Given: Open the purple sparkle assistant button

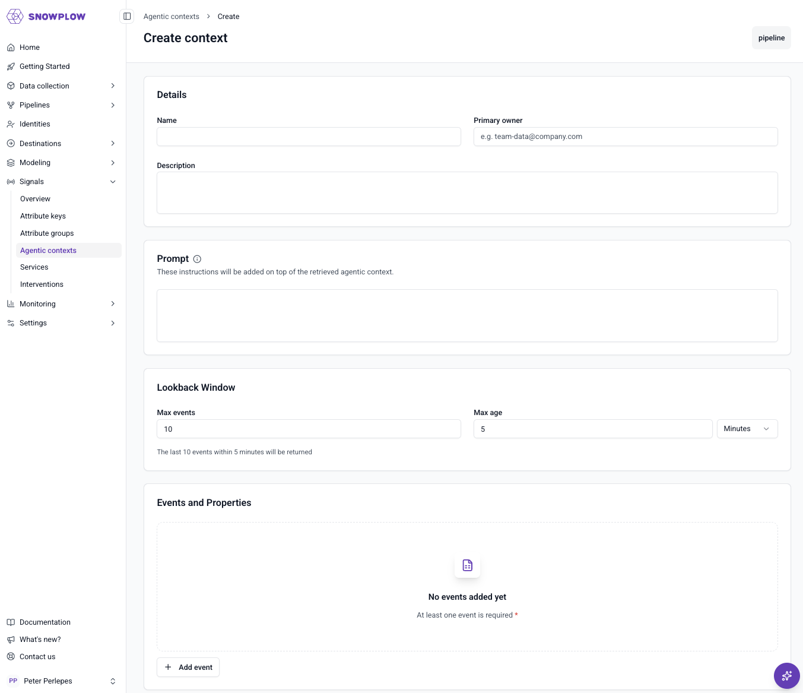Looking at the screenshot, I should [x=787, y=676].
